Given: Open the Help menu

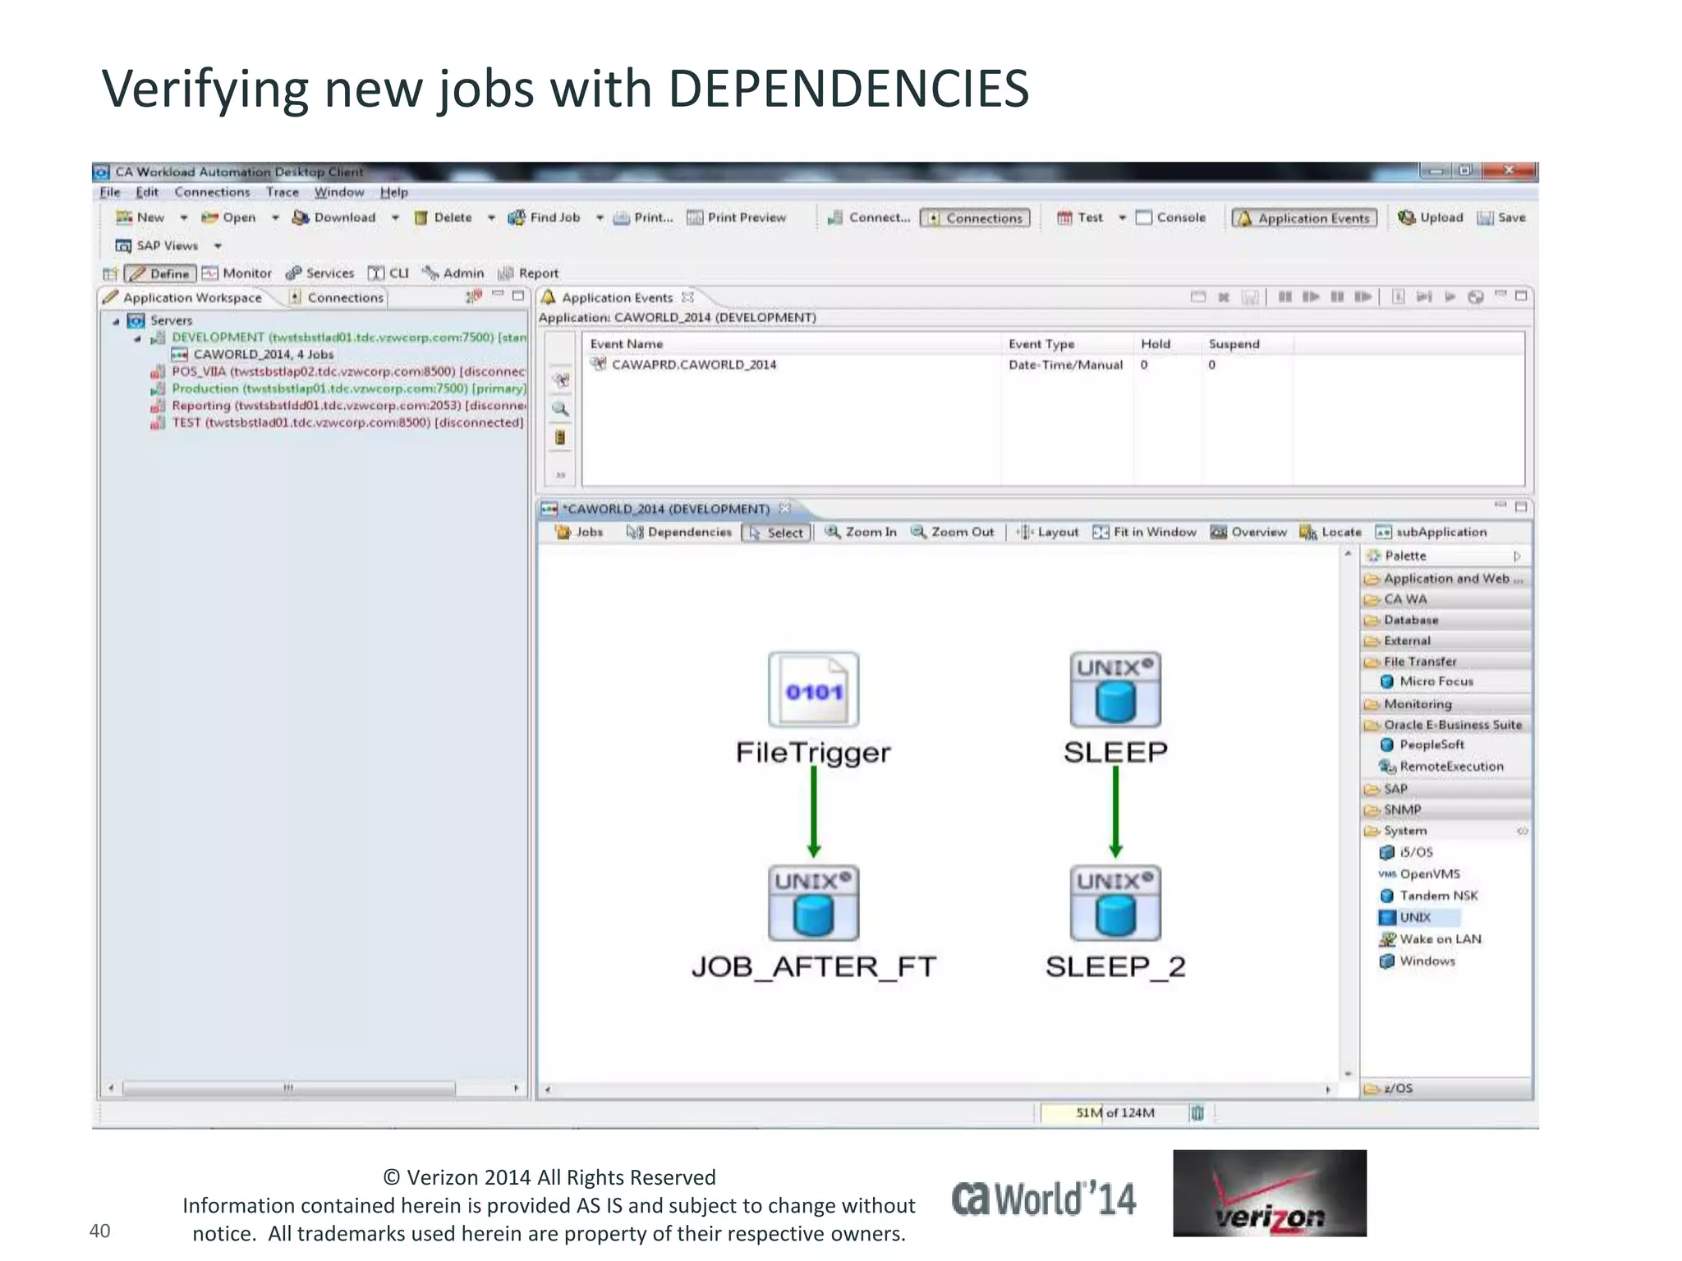Looking at the screenshot, I should 394,192.
